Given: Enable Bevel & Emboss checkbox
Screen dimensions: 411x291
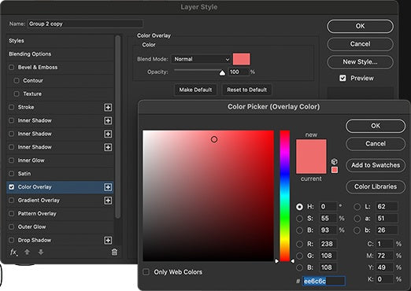Looking at the screenshot, I should point(11,68).
